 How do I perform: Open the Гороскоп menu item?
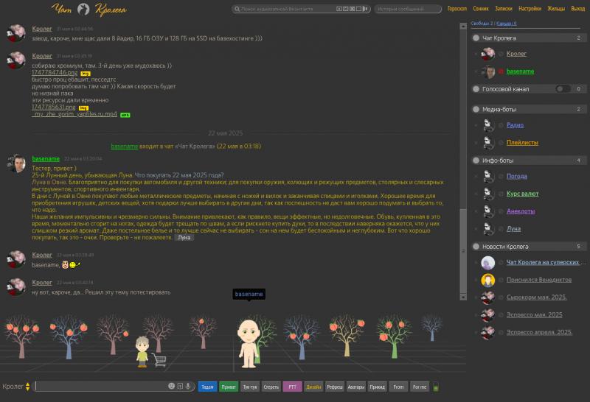[x=457, y=9]
